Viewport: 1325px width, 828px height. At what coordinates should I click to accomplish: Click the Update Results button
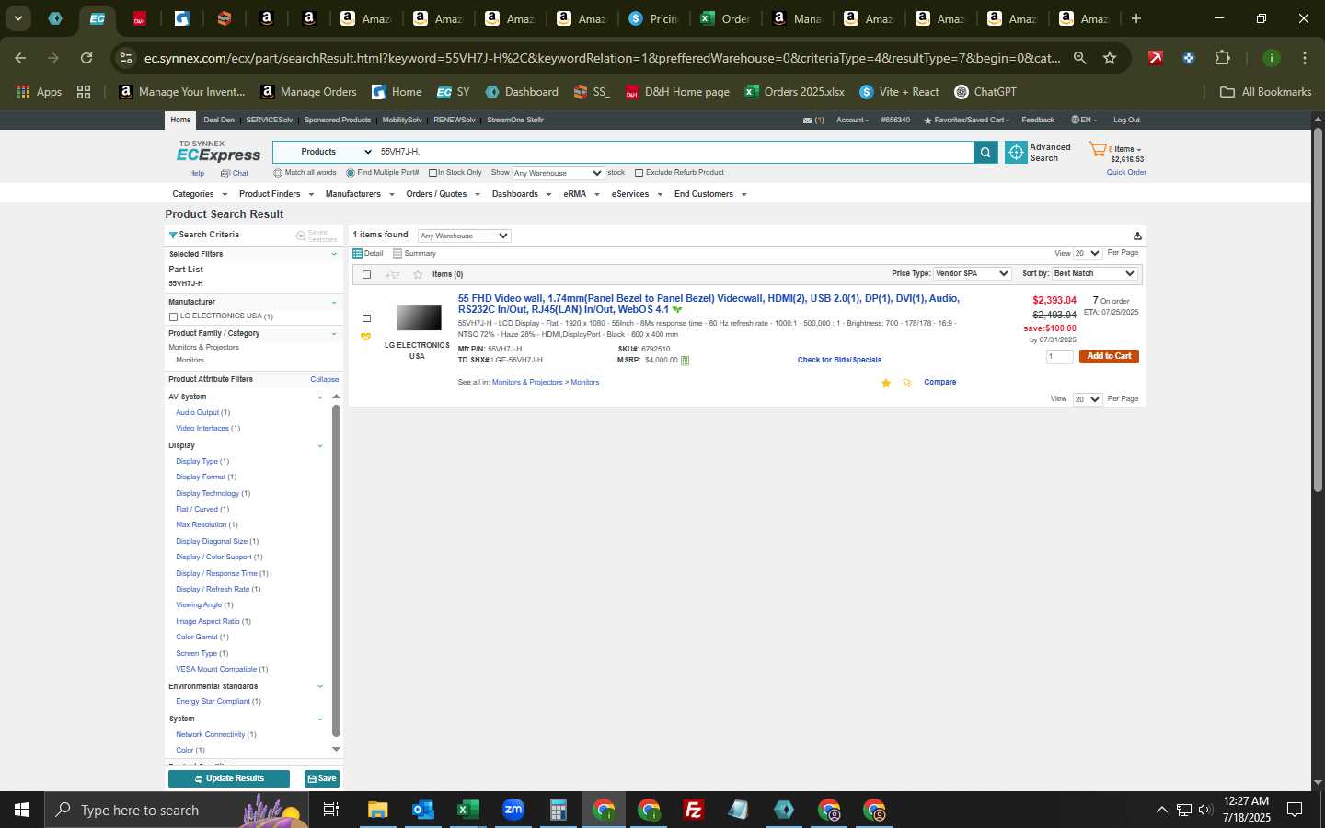click(x=229, y=779)
